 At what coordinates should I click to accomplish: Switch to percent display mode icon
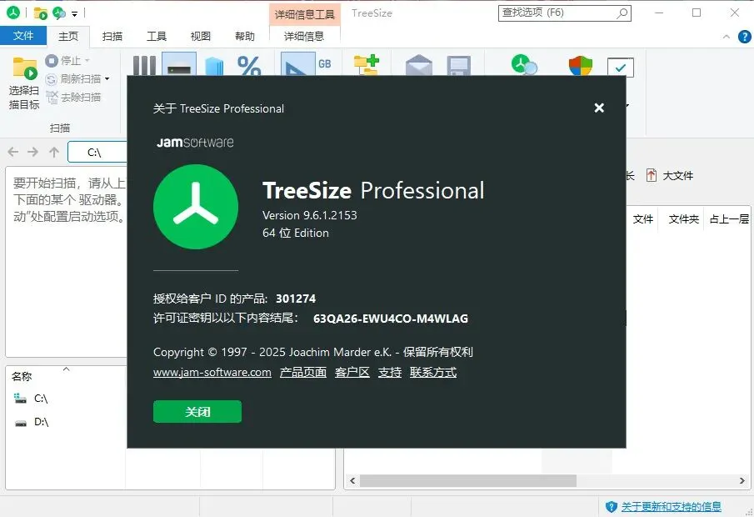248,66
